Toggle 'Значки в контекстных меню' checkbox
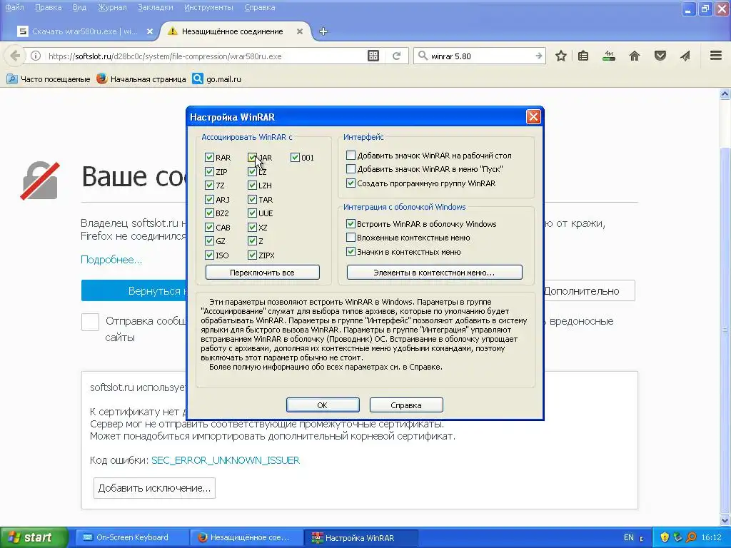The height and width of the screenshot is (548, 731). pos(351,252)
